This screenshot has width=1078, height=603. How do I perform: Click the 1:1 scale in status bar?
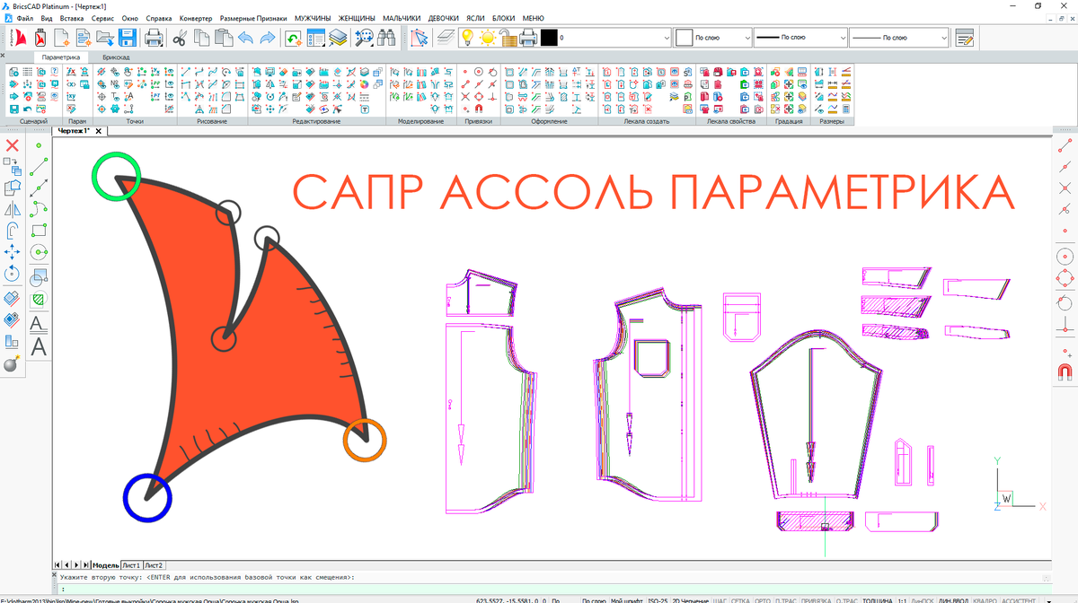click(x=902, y=599)
